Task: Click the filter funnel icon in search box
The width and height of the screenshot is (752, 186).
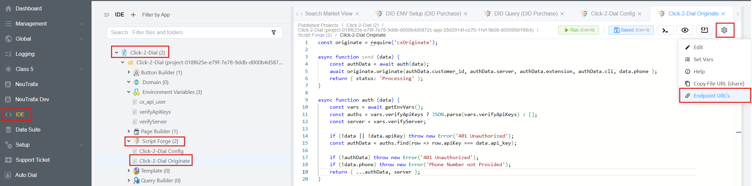Action: (274, 33)
